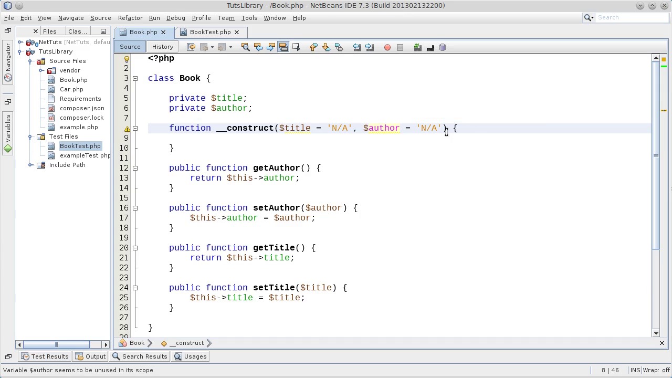
Task: Click the Projects panel horizontal scrollbar
Action: point(56,344)
